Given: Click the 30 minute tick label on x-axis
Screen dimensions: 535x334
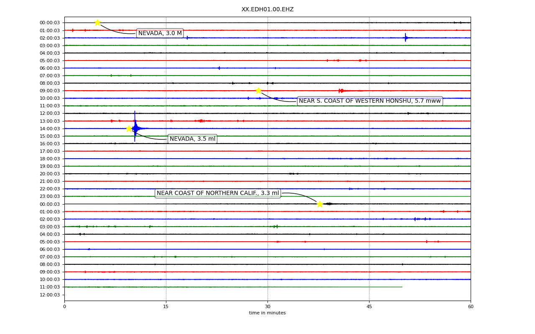Looking at the screenshot, I should point(267,307).
